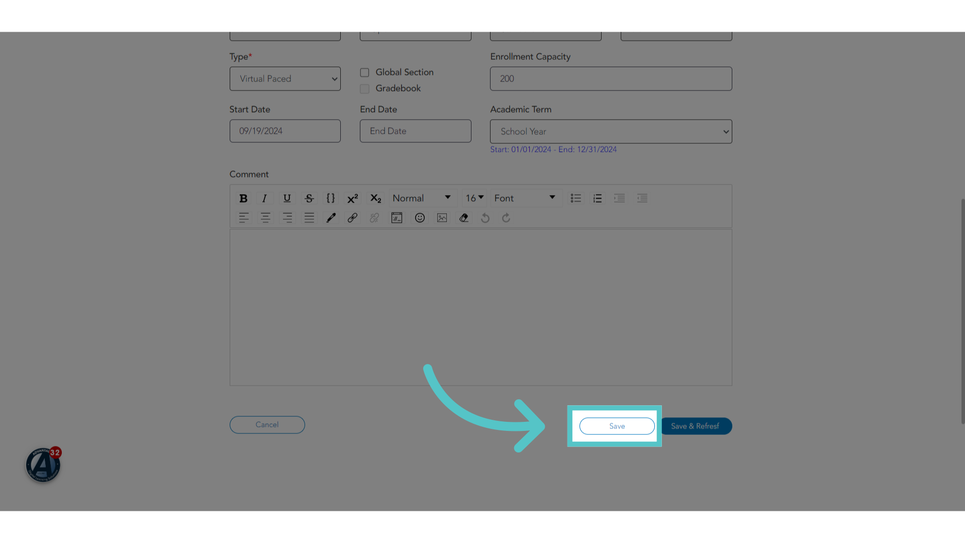Remove link with unlink icon
This screenshot has width=965, height=543.
tap(374, 218)
